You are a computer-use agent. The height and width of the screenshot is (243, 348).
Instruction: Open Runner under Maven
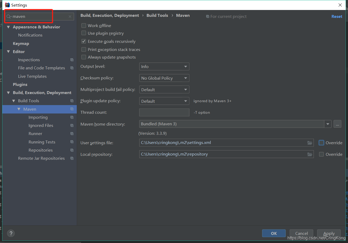[35, 134]
